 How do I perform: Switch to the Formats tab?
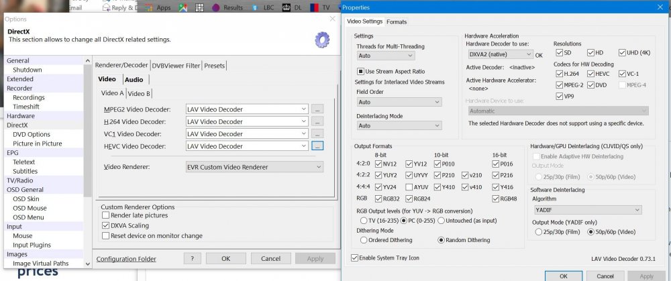(396, 21)
